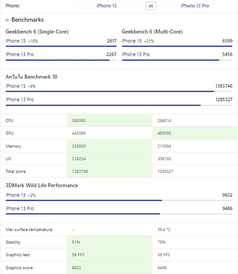
Task: Click the vs button between phones
Action: [151, 6]
